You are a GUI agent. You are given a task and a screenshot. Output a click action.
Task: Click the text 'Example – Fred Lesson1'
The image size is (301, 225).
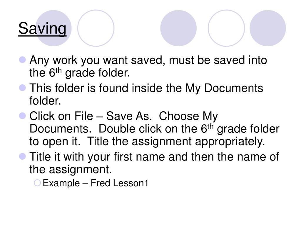(96, 183)
